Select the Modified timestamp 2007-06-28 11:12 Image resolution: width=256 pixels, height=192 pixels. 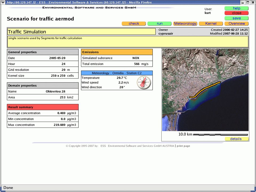(x=235, y=34)
